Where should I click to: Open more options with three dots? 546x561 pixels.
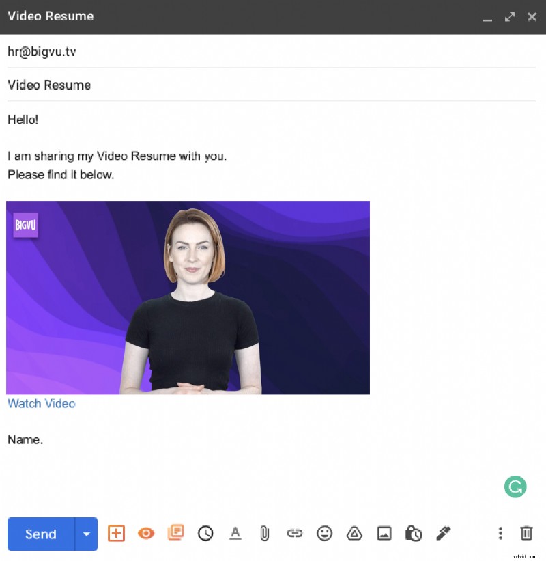tap(500, 534)
